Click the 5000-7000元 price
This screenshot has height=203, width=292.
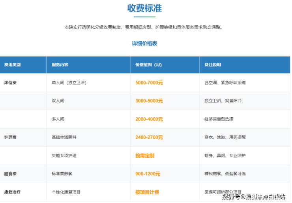[x=149, y=83]
